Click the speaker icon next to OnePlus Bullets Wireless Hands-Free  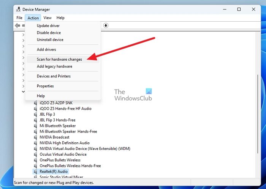[35, 166]
